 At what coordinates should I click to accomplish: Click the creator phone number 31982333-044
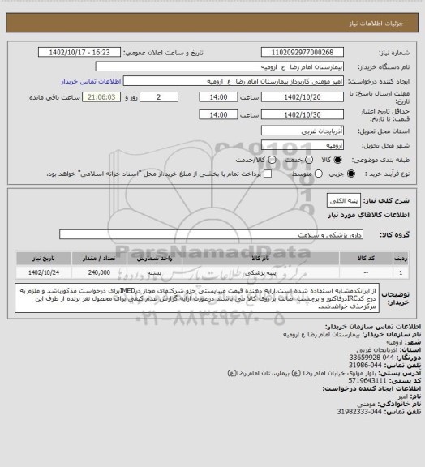(359, 412)
